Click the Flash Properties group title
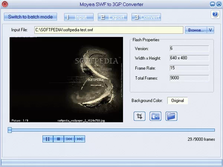Screen dimensions: 223x167 point(146,40)
